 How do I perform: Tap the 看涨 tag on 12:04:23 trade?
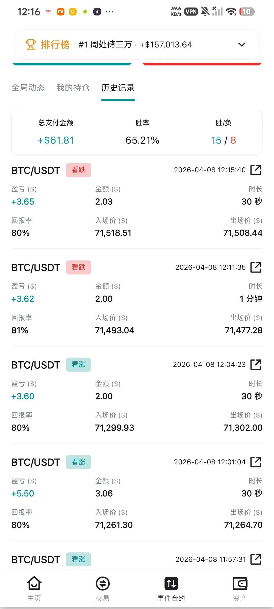78,365
